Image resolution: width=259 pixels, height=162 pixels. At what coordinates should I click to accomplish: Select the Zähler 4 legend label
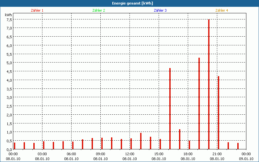click(x=222, y=10)
